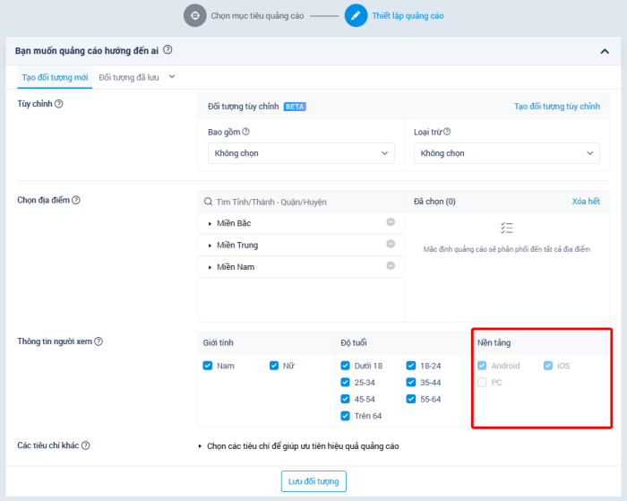Collapse the audience section with top chevron
627x501 pixels.
pos(605,51)
